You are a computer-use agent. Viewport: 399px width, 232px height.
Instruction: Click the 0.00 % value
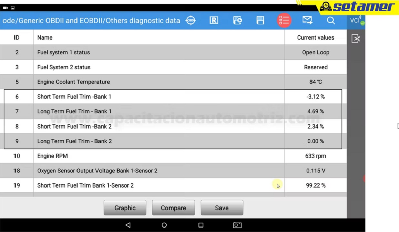316,141
